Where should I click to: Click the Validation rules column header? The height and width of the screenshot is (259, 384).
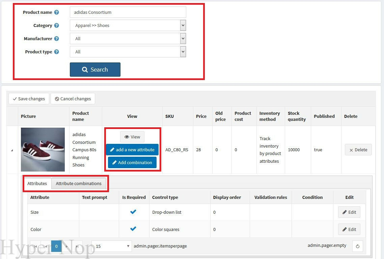click(271, 197)
